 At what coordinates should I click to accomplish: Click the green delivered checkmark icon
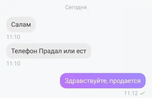tap(142, 93)
